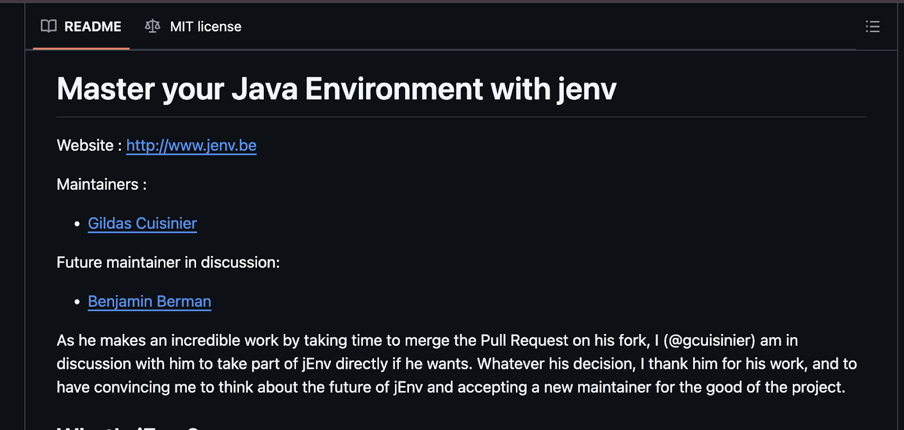Switch to the README tab
Screen dimensions: 904x430
tap(93, 27)
